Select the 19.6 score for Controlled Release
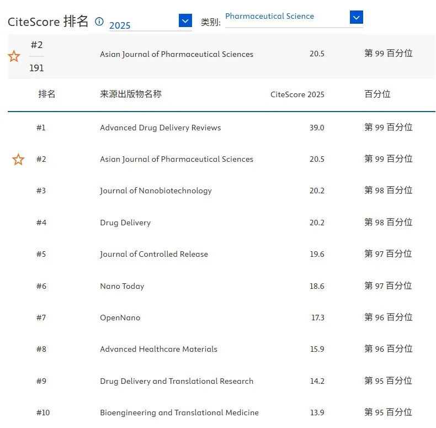Viewport: 436px width, 428px height. [317, 254]
